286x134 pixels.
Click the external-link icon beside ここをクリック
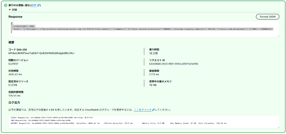(x=153, y=110)
